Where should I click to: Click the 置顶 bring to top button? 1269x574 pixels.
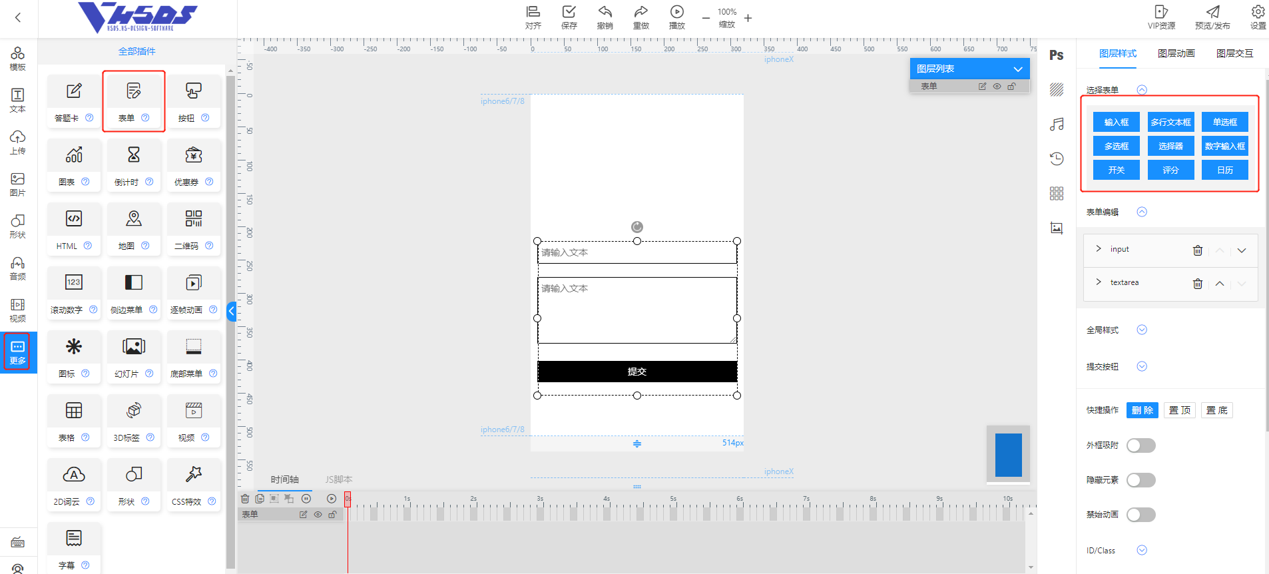tap(1180, 410)
